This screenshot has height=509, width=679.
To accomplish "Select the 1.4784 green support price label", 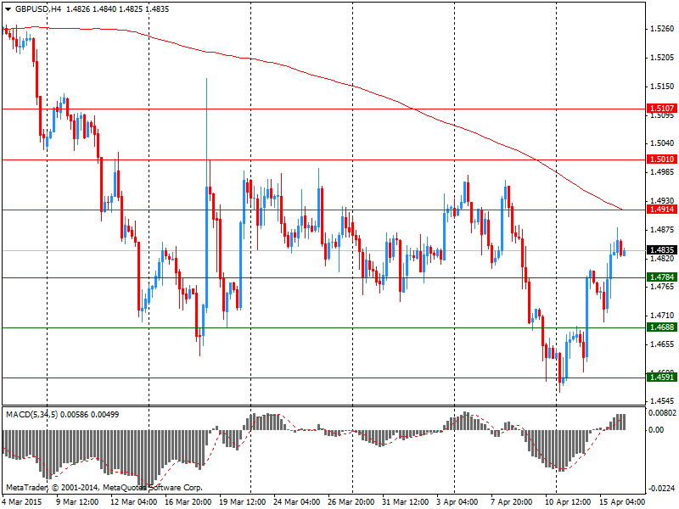I will point(661,277).
